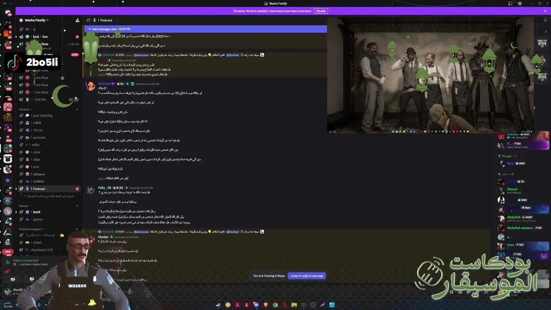Select member Abdullah alsaiary in member list
The height and width of the screenshot is (310, 551).
[x=523, y=228]
